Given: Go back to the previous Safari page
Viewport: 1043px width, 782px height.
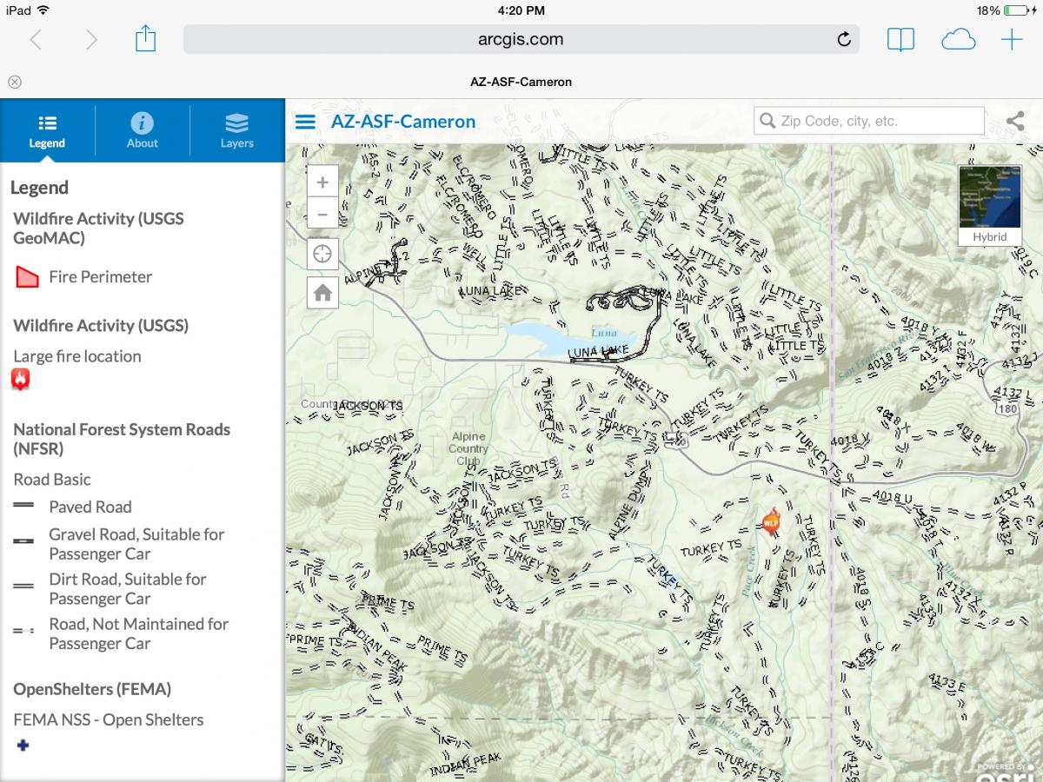Looking at the screenshot, I should 36,39.
